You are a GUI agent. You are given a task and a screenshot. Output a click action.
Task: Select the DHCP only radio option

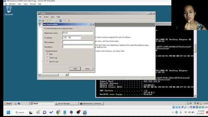coord(48,58)
